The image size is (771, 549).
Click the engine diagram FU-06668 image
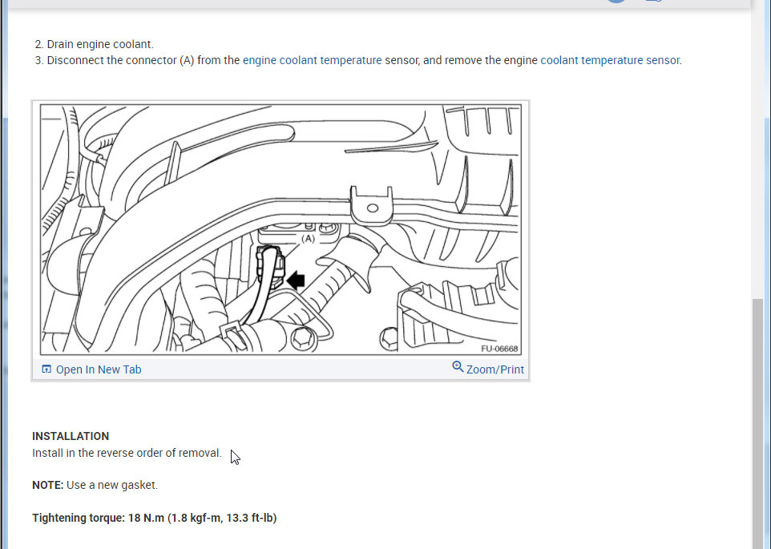coord(281,229)
